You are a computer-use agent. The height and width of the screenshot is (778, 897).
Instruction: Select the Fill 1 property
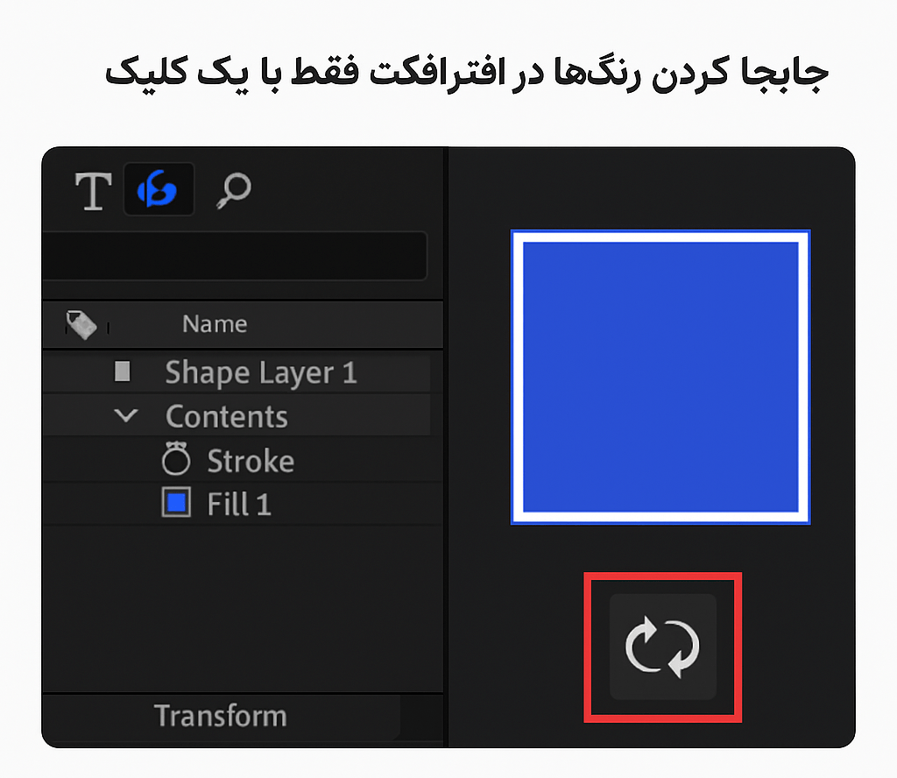click(x=239, y=505)
